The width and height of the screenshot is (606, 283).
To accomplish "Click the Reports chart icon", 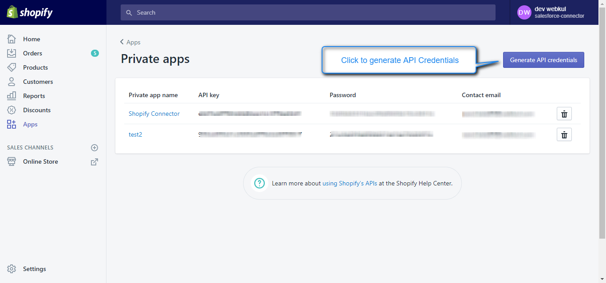I will 12,96.
